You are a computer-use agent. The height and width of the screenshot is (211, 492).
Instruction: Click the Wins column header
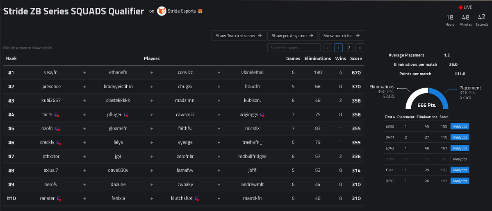(341, 58)
